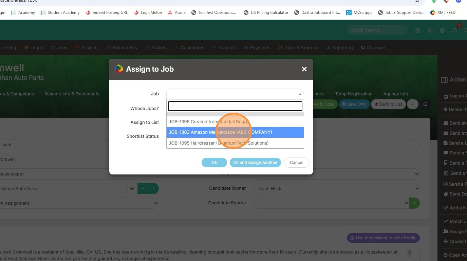
Task: Switch to Agency Info tab
Action: click(x=395, y=94)
